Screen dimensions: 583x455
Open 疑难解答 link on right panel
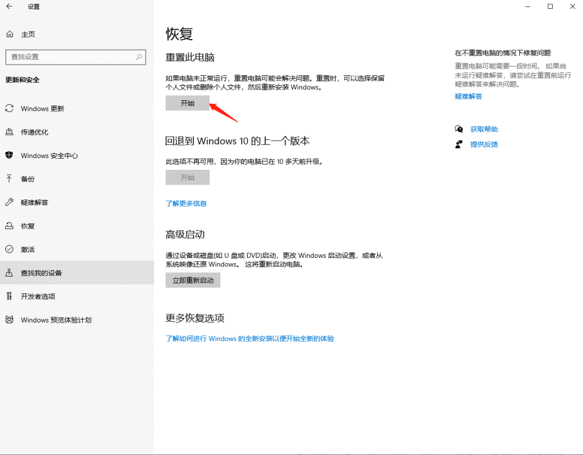pyautogui.click(x=469, y=96)
